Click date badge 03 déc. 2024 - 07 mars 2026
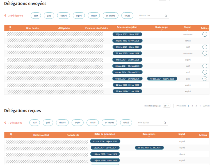Image resolution: width=219 pixels, height=165 pixels. click(x=127, y=79)
